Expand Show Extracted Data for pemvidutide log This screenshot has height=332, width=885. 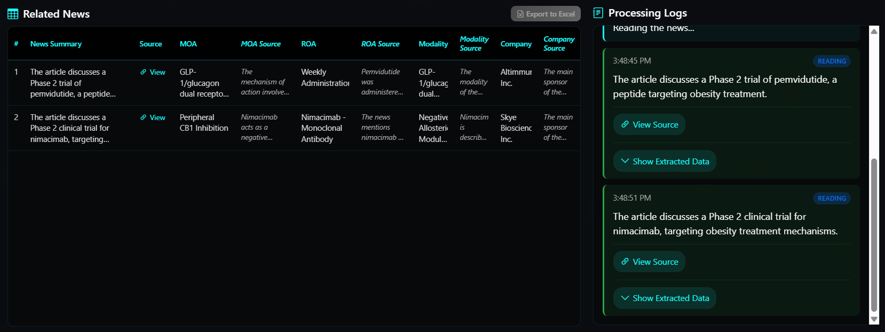pos(665,161)
